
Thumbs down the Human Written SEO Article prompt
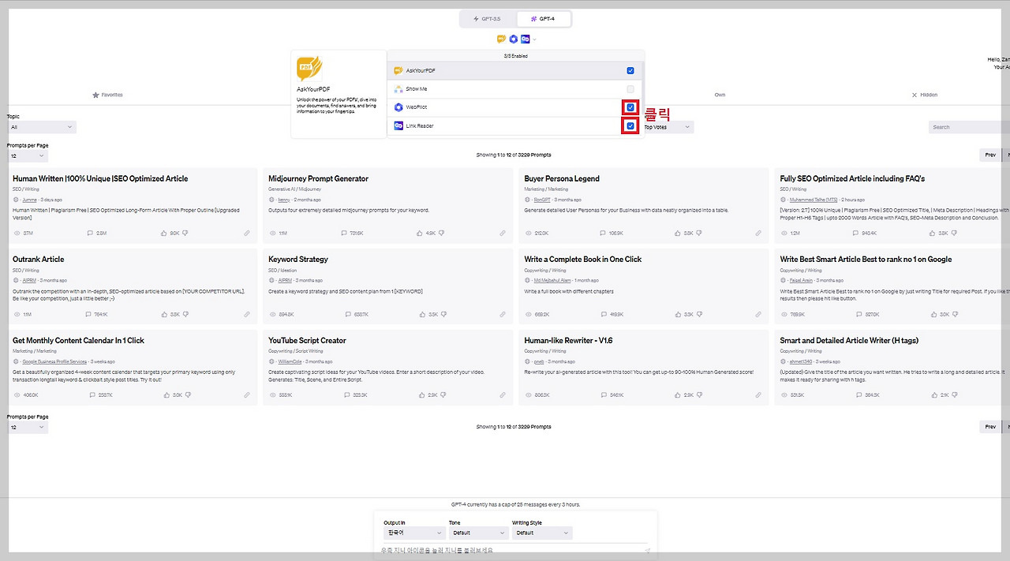coord(185,234)
